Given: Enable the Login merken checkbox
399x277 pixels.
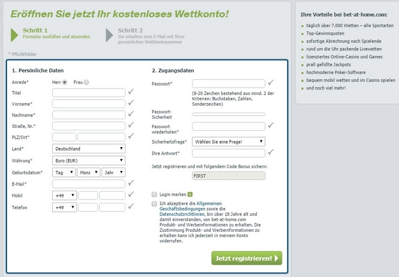Looking at the screenshot, I should click(x=154, y=195).
